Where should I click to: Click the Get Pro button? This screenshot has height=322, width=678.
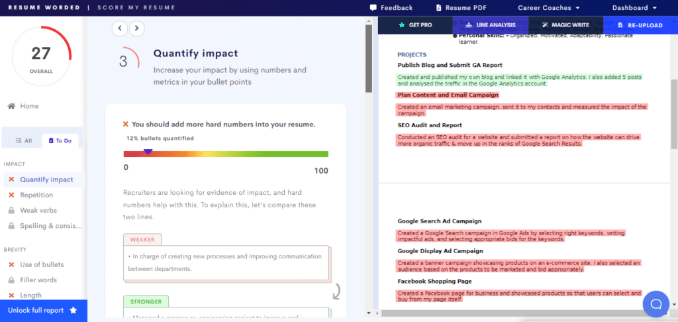coord(415,25)
